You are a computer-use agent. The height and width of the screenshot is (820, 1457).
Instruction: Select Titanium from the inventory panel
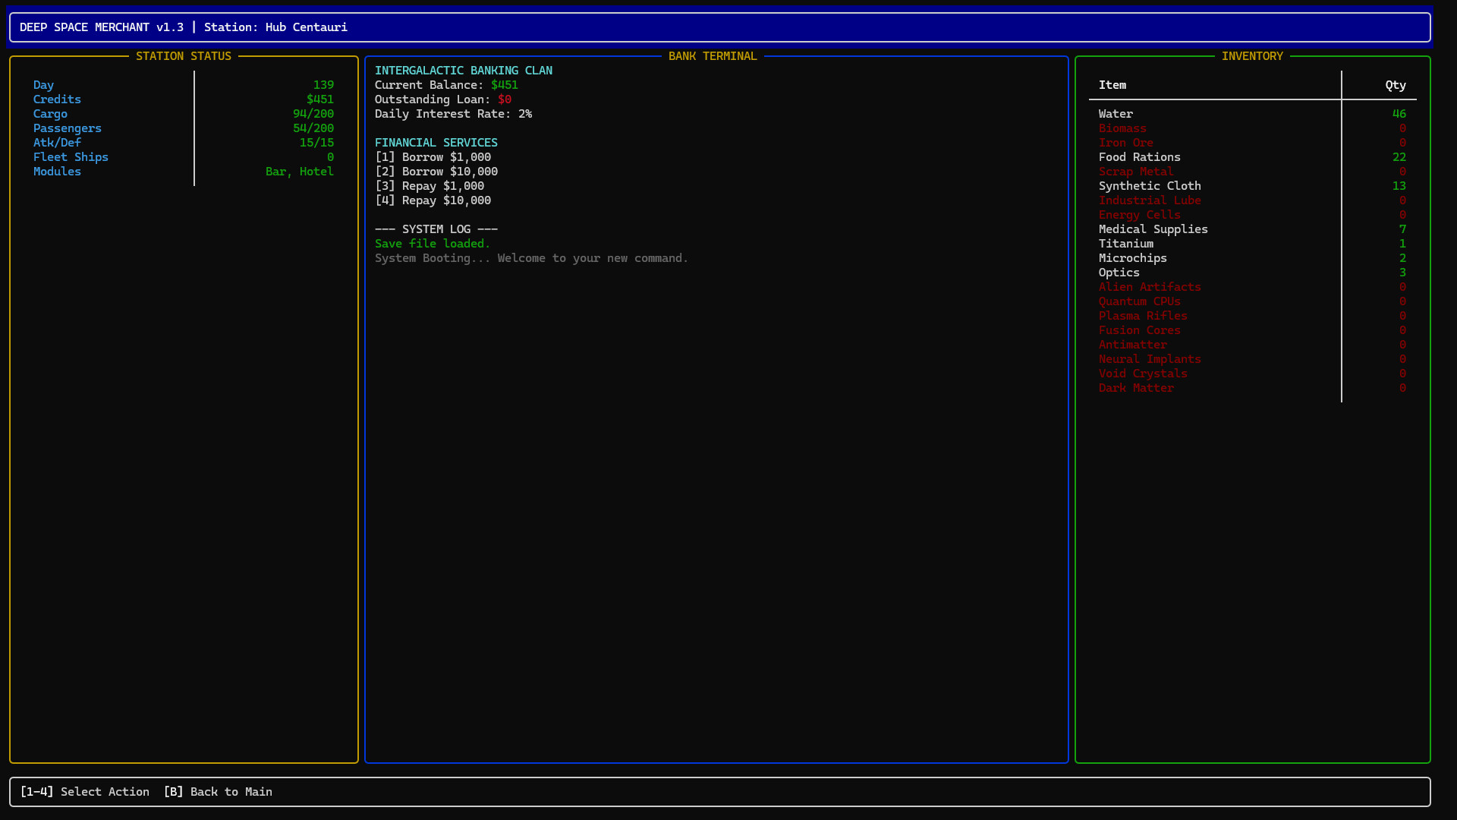click(1125, 244)
